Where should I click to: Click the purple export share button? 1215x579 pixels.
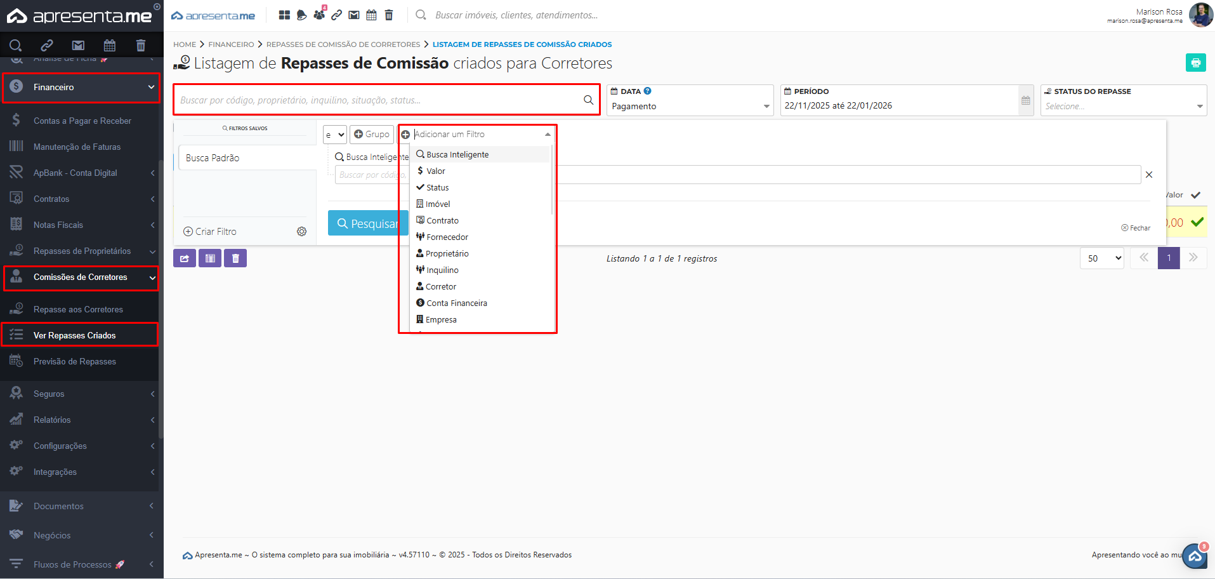(185, 258)
